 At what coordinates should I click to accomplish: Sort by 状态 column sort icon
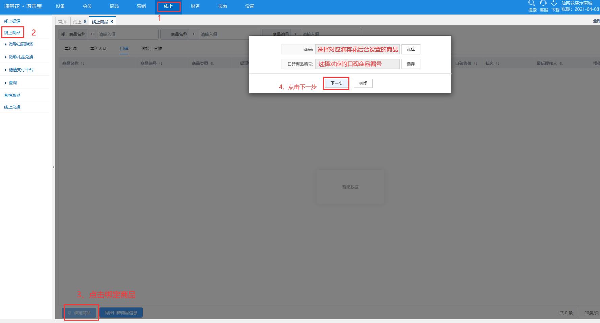(498, 64)
